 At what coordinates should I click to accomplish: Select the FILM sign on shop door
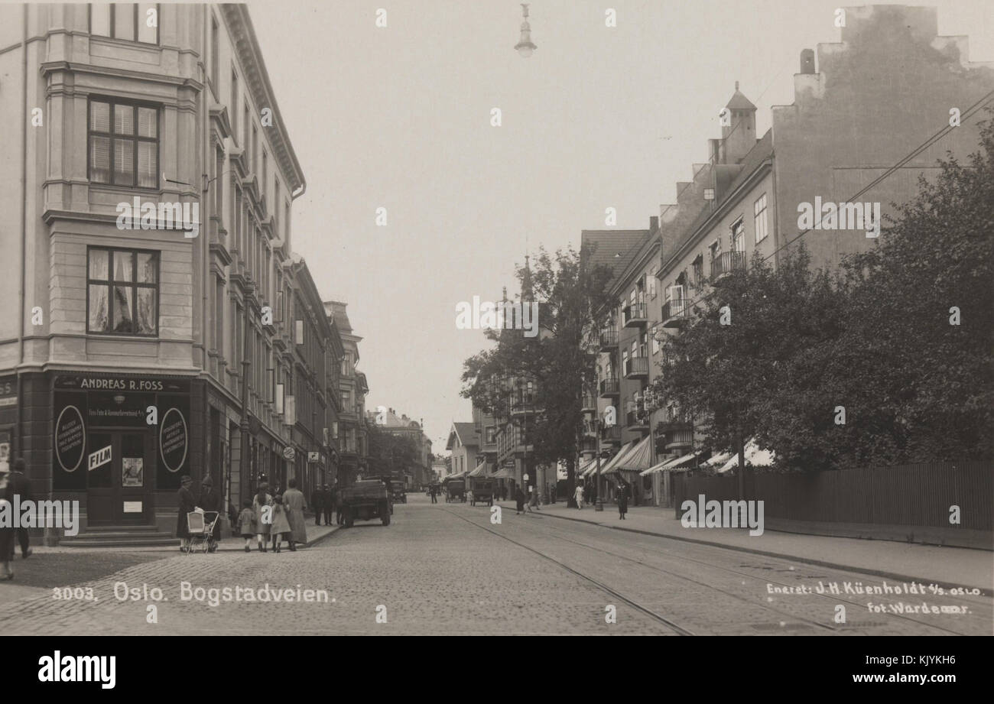99,457
